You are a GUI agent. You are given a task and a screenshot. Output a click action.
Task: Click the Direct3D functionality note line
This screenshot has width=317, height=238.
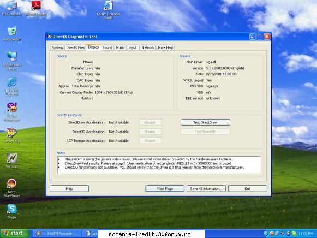154,168
